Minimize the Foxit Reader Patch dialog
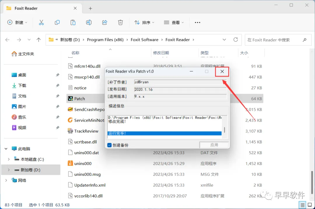The height and width of the screenshot is (209, 315). (191, 71)
